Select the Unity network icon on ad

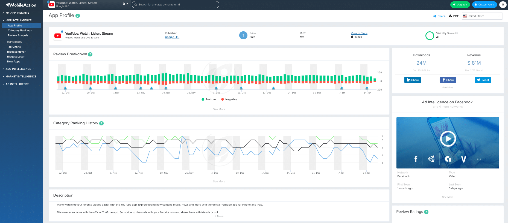point(431,159)
